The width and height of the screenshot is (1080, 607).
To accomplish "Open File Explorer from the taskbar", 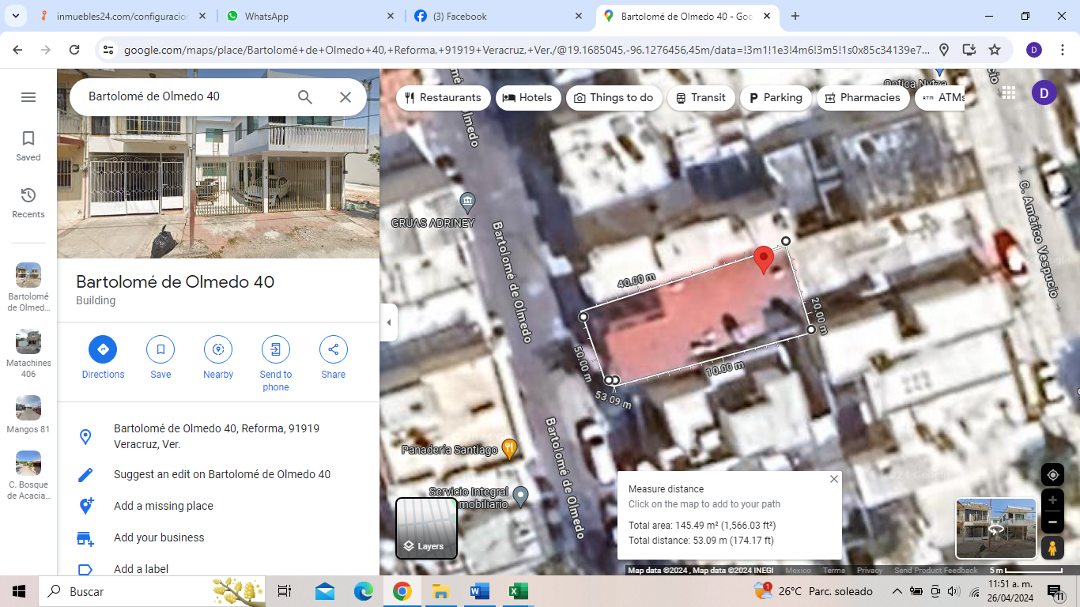I will coord(441,591).
